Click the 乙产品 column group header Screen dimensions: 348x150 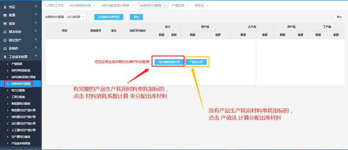[252, 27]
